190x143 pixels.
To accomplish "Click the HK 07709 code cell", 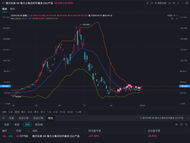I will pyautogui.click(x=22, y=136).
